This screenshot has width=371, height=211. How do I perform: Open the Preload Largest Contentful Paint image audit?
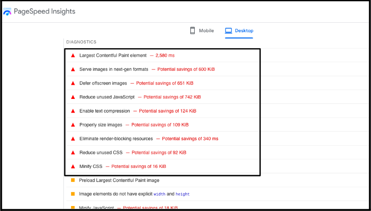point(119,180)
